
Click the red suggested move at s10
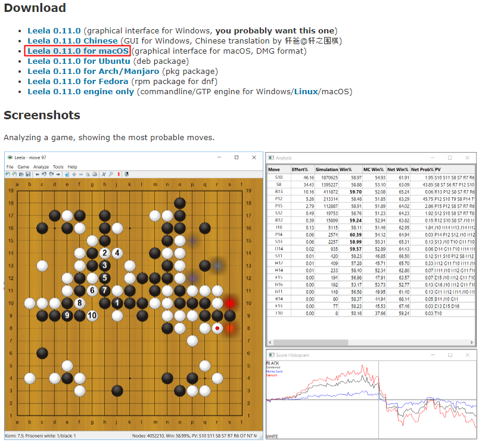pos(229,303)
